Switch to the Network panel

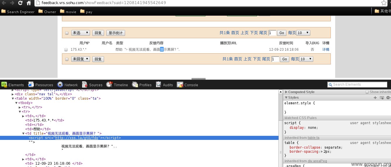pos(68,85)
